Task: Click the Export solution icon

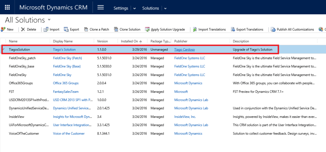Action: pyautogui.click(x=66, y=30)
